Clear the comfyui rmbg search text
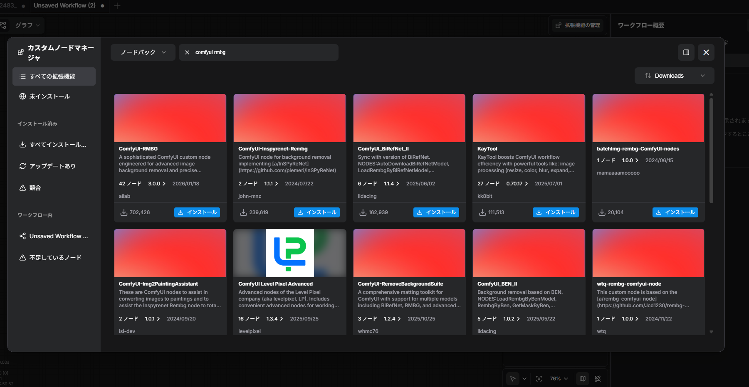This screenshot has height=387, width=749. (x=187, y=52)
